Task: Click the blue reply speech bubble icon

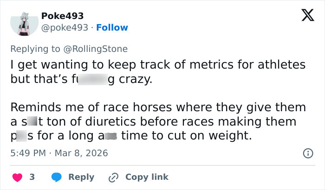Action: (x=57, y=177)
